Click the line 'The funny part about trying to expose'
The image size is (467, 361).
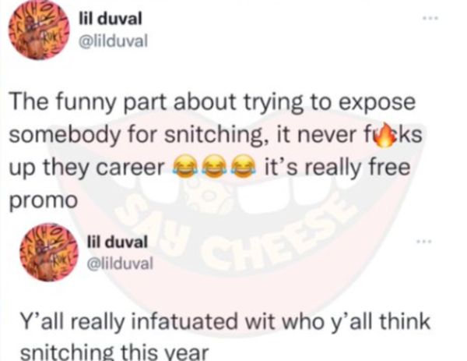[212, 104]
